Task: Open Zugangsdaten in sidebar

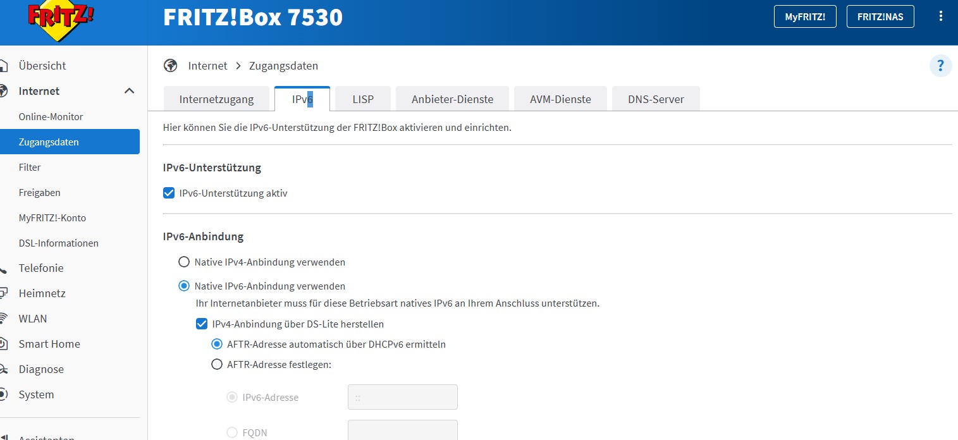Action: 70,142
